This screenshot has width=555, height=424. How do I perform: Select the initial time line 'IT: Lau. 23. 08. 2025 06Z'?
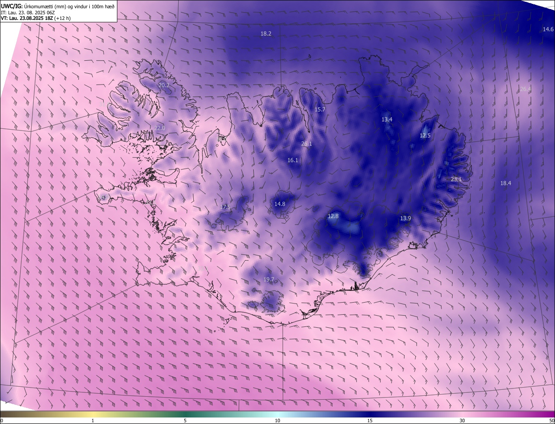tap(28, 13)
